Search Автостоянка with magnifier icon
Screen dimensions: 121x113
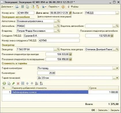click(58, 21)
